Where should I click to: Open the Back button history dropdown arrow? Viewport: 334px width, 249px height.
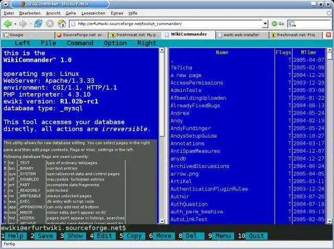pyautogui.click(x=15, y=24)
